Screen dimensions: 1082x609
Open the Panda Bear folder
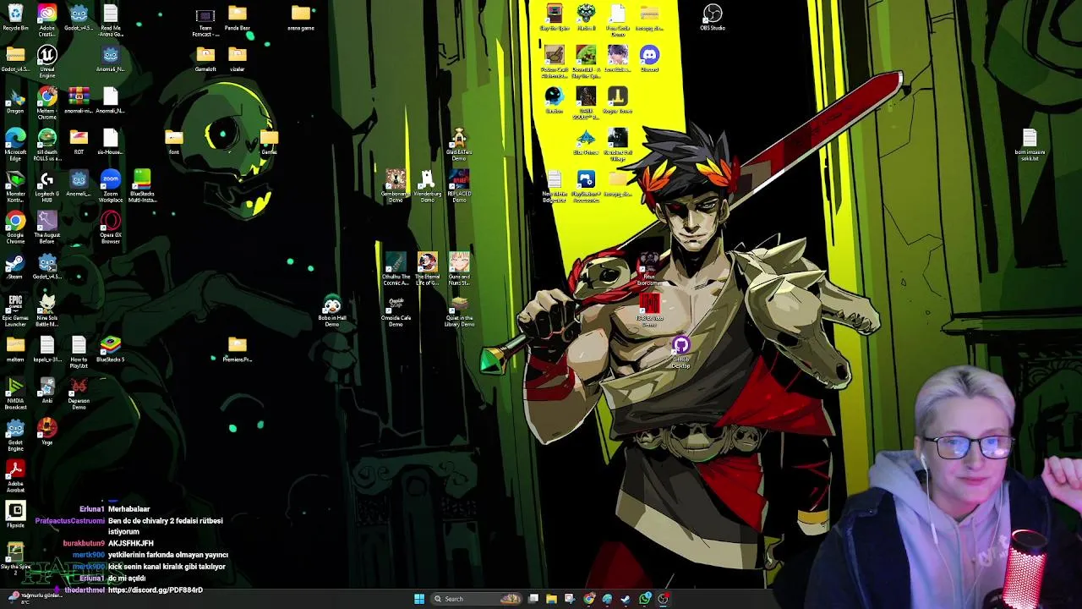[x=238, y=18]
